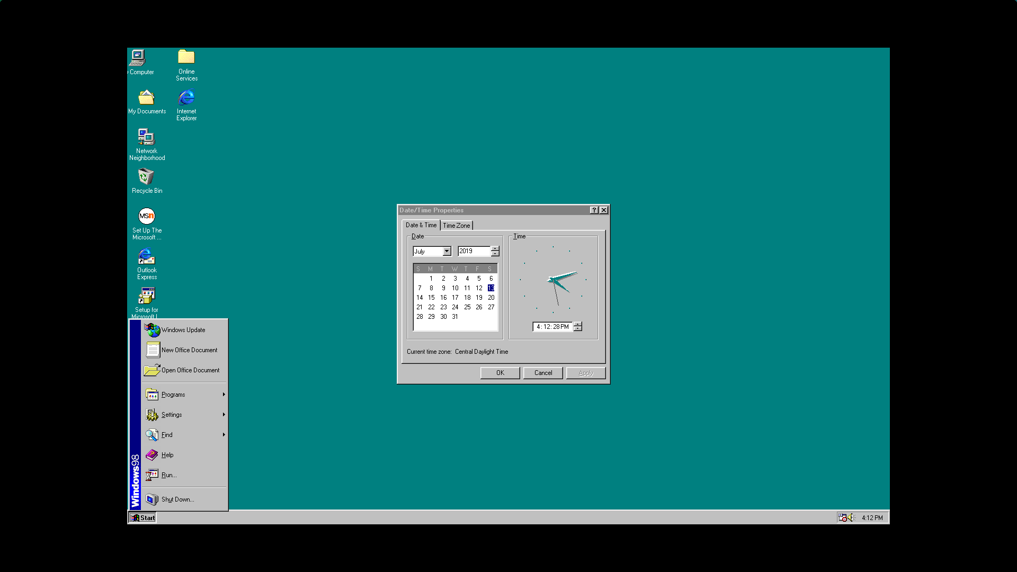Click the Windows Update globe icon

point(153,330)
